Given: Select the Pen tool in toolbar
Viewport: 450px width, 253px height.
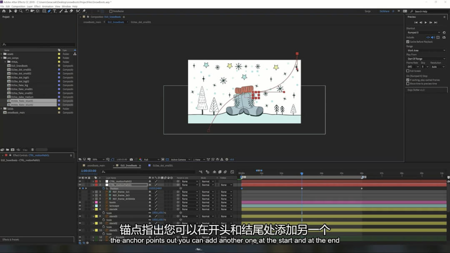Looking at the screenshot, I should pos(49,11).
